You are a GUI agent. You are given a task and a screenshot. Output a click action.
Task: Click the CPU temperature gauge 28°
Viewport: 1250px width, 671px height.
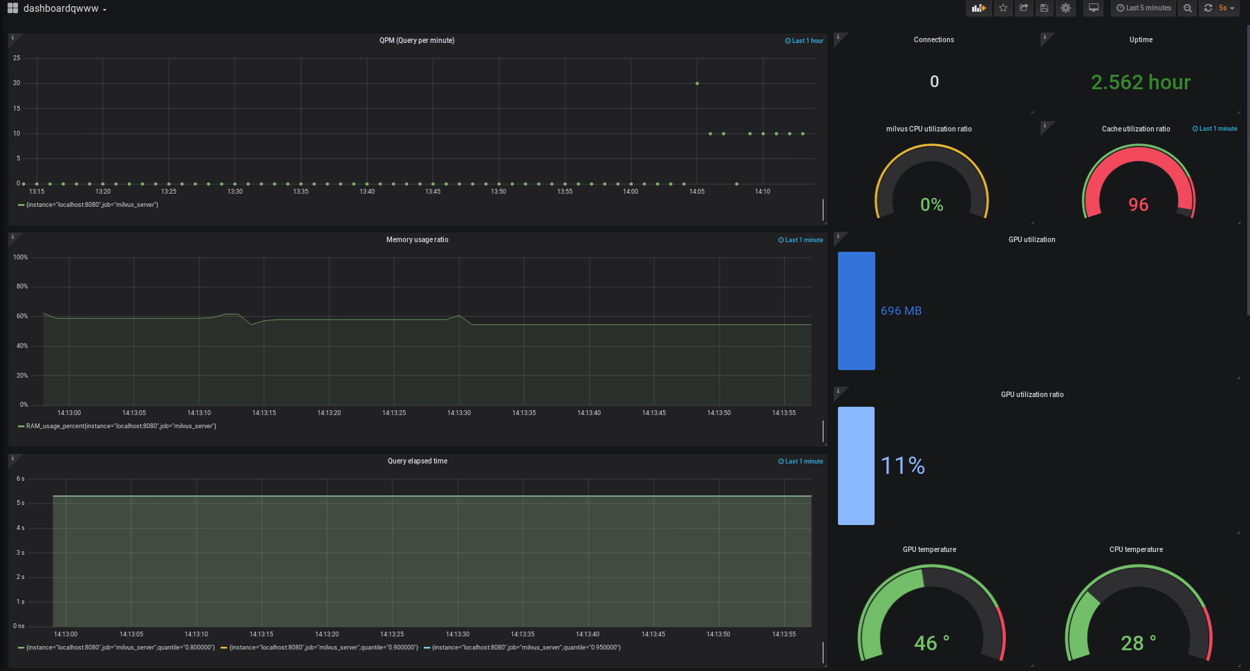1139,612
